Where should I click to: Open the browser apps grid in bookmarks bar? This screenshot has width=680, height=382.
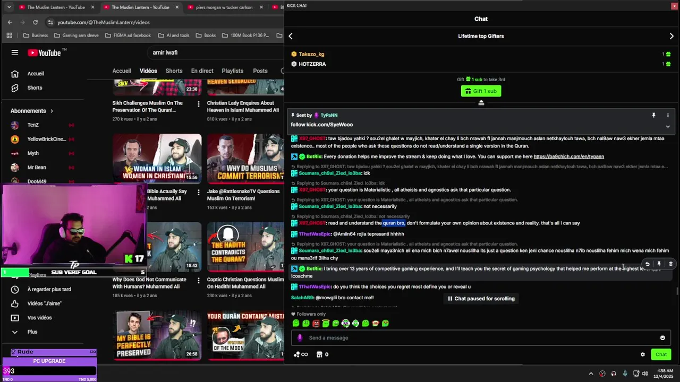click(x=9, y=36)
